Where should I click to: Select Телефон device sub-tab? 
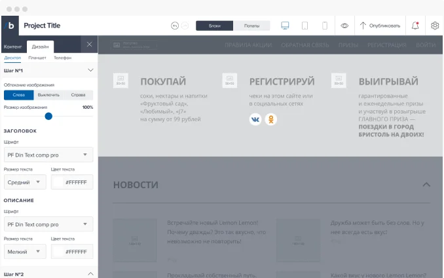pos(63,58)
